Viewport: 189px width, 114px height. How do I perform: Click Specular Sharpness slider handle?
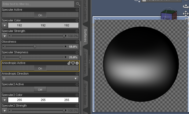(20, 57)
